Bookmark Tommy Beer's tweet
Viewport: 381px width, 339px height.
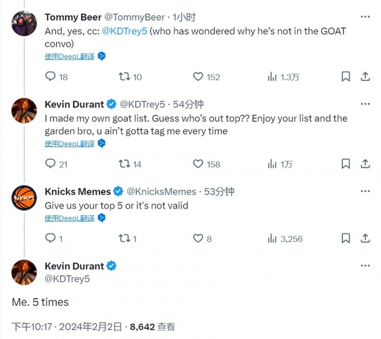pos(346,77)
